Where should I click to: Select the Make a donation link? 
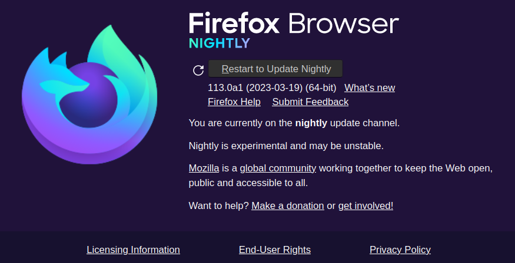click(288, 205)
